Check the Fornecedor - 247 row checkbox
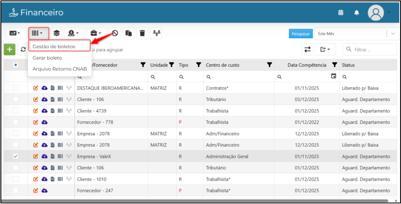 [15, 190]
